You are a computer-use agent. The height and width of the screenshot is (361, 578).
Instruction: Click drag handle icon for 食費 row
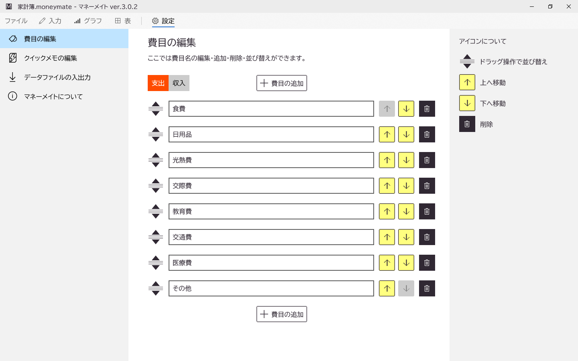click(x=156, y=109)
